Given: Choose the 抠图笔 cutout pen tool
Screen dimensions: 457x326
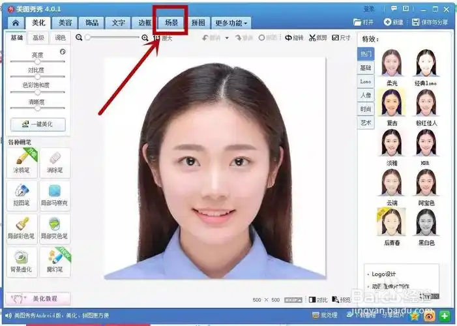Looking at the screenshot, I should pos(21,194).
